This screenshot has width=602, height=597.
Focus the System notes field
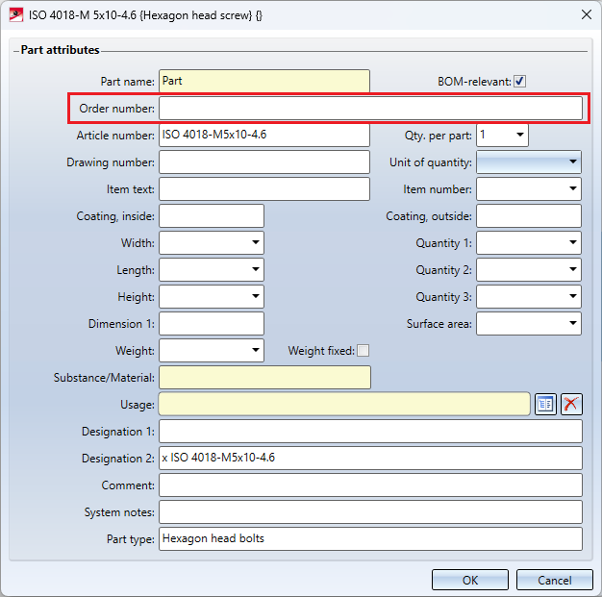pyautogui.click(x=370, y=511)
